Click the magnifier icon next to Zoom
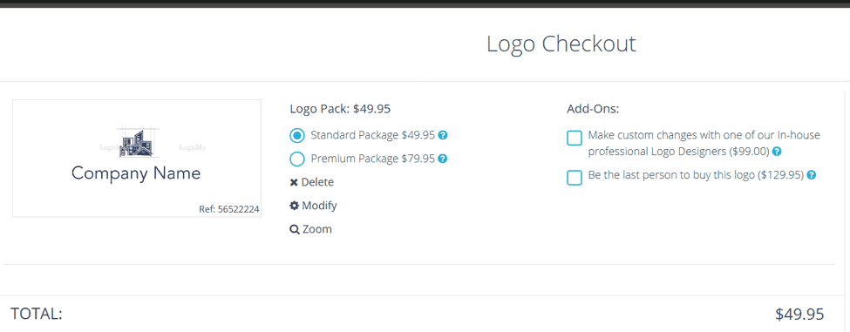Screen dimensions: 850x332 point(295,230)
